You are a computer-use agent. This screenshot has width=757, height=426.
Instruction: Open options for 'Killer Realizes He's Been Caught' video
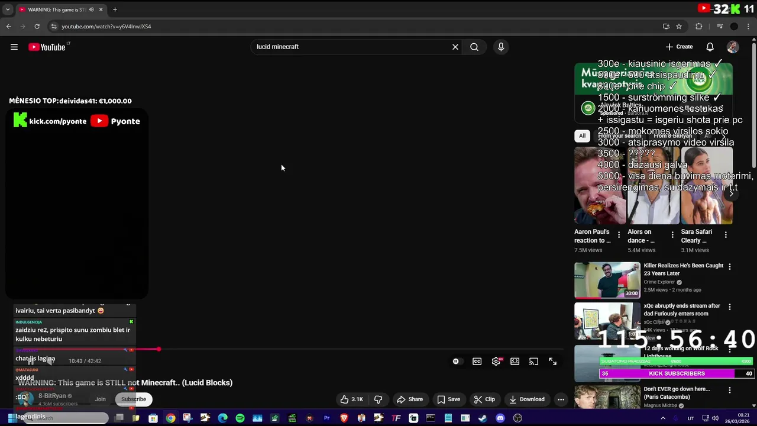730,267
